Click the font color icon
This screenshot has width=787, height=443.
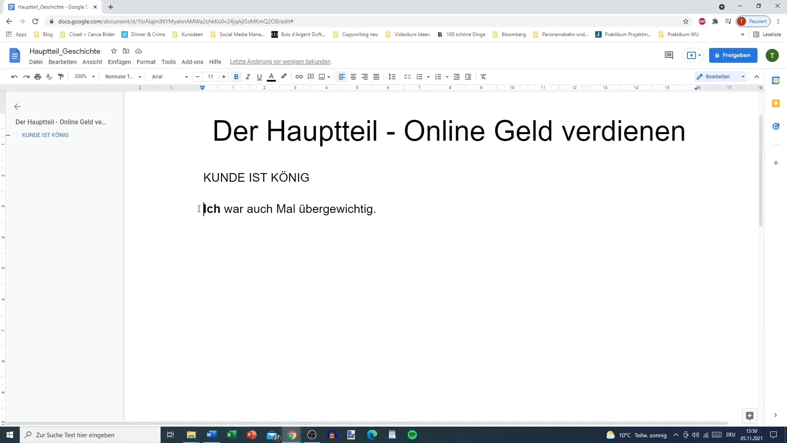coord(271,76)
